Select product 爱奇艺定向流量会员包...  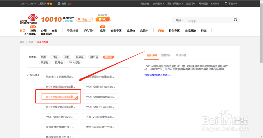pos(100,127)
